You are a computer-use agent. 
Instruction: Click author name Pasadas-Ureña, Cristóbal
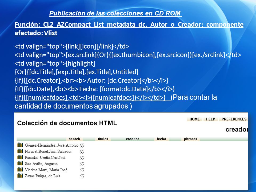click(x=45, y=158)
